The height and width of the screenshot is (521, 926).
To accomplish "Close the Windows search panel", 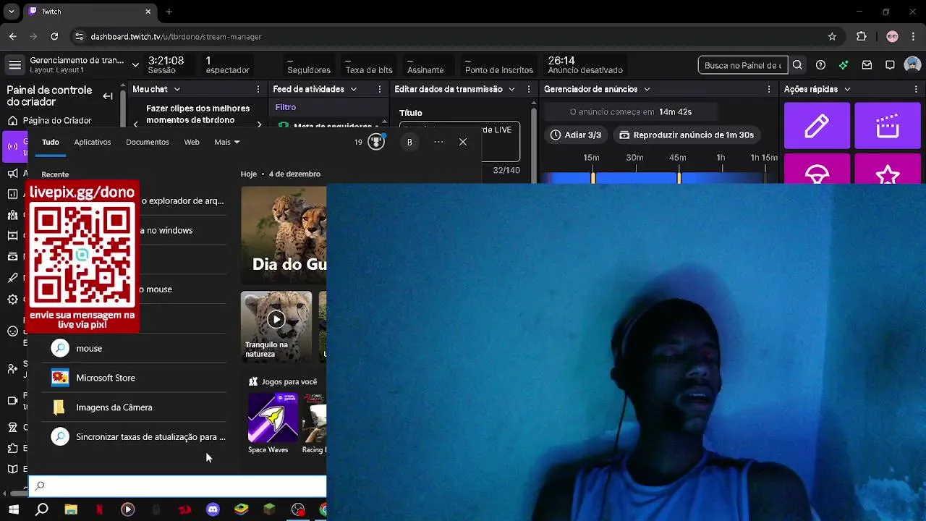I will (x=463, y=142).
